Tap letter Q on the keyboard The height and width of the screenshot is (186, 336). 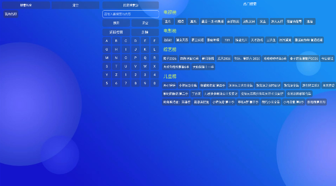[x=145, y=58]
